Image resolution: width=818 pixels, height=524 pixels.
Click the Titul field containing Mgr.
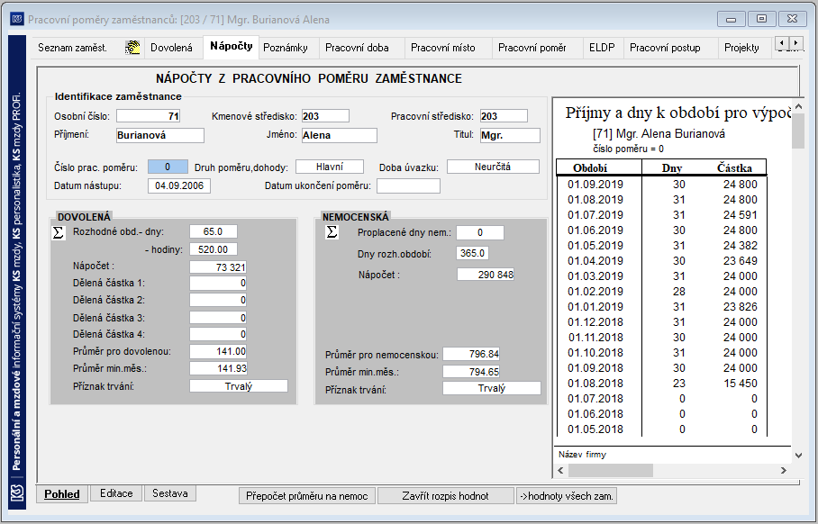coord(510,135)
